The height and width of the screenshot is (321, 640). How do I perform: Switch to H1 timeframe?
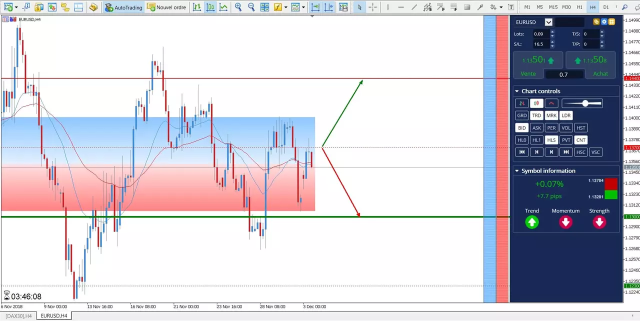click(x=579, y=7)
